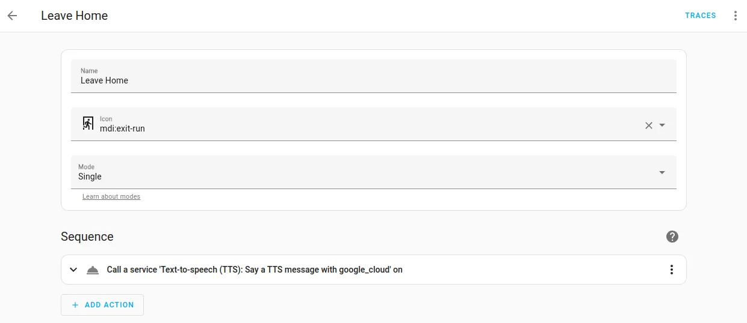
Task: Click the service bell icon on the action
Action: tap(92, 270)
